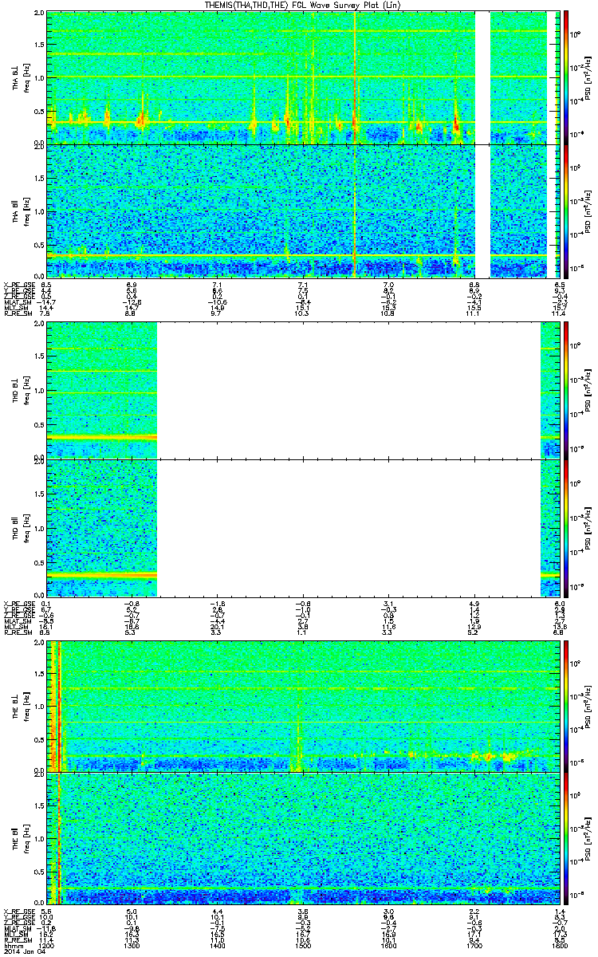
Task: Click the X_RE_GSE row label under THE panels
Action: [x=18, y=911]
